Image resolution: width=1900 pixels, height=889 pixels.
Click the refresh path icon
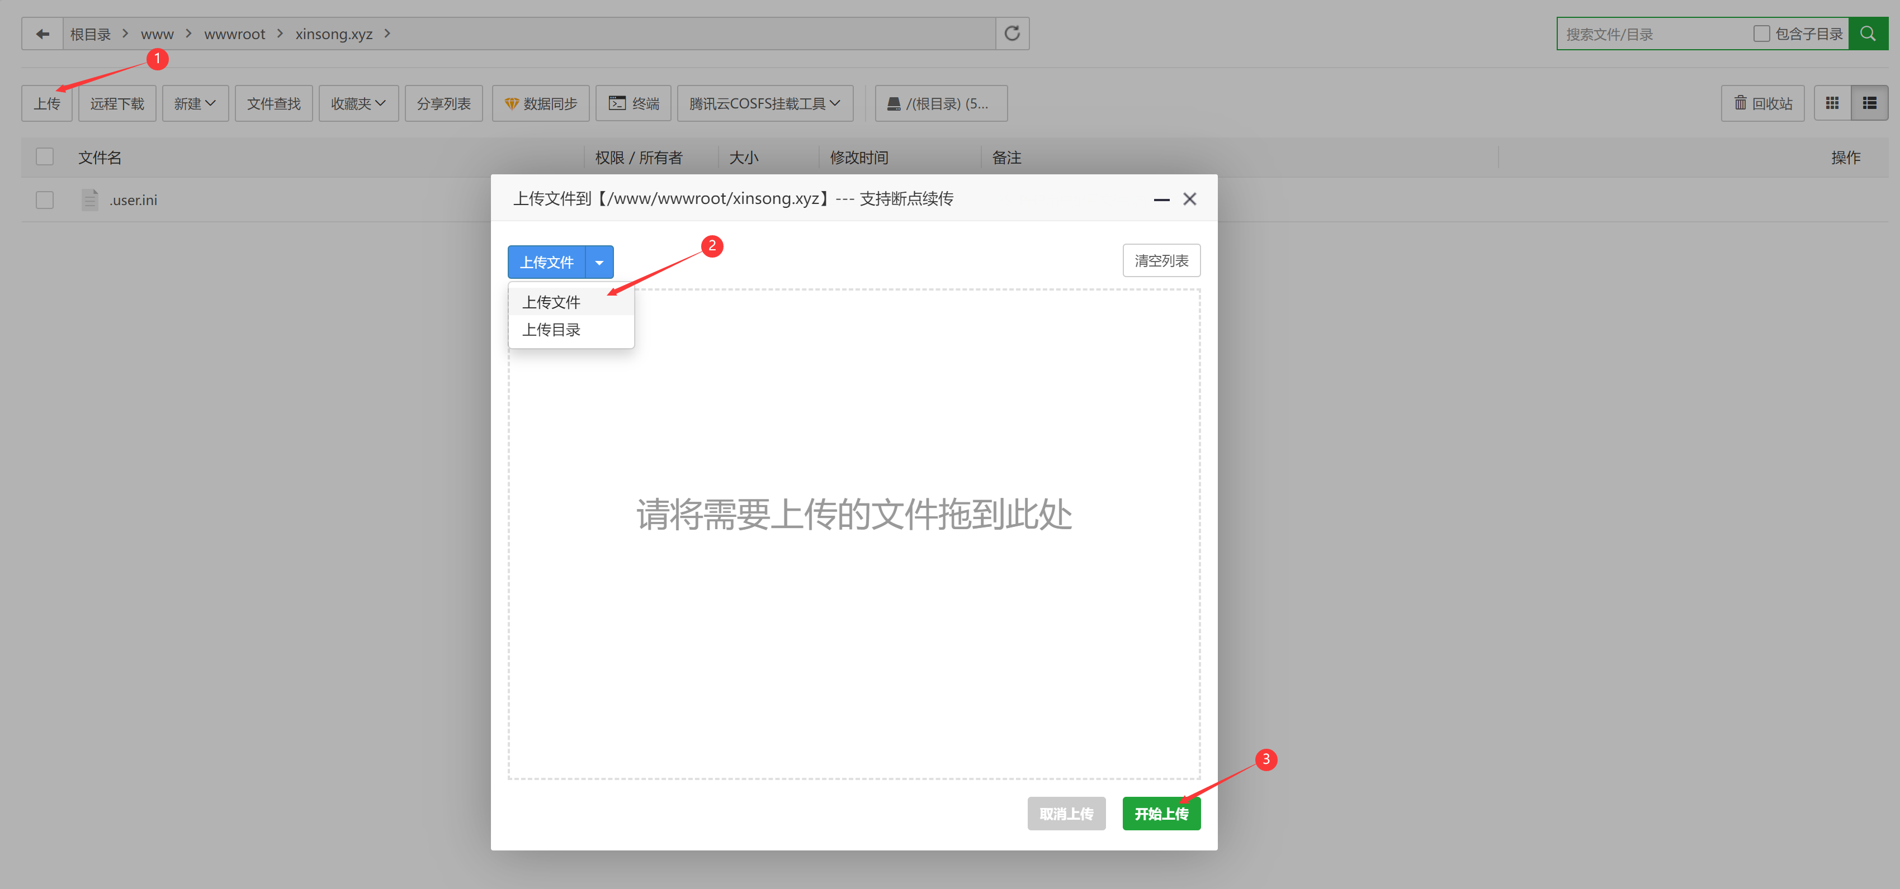[1012, 34]
